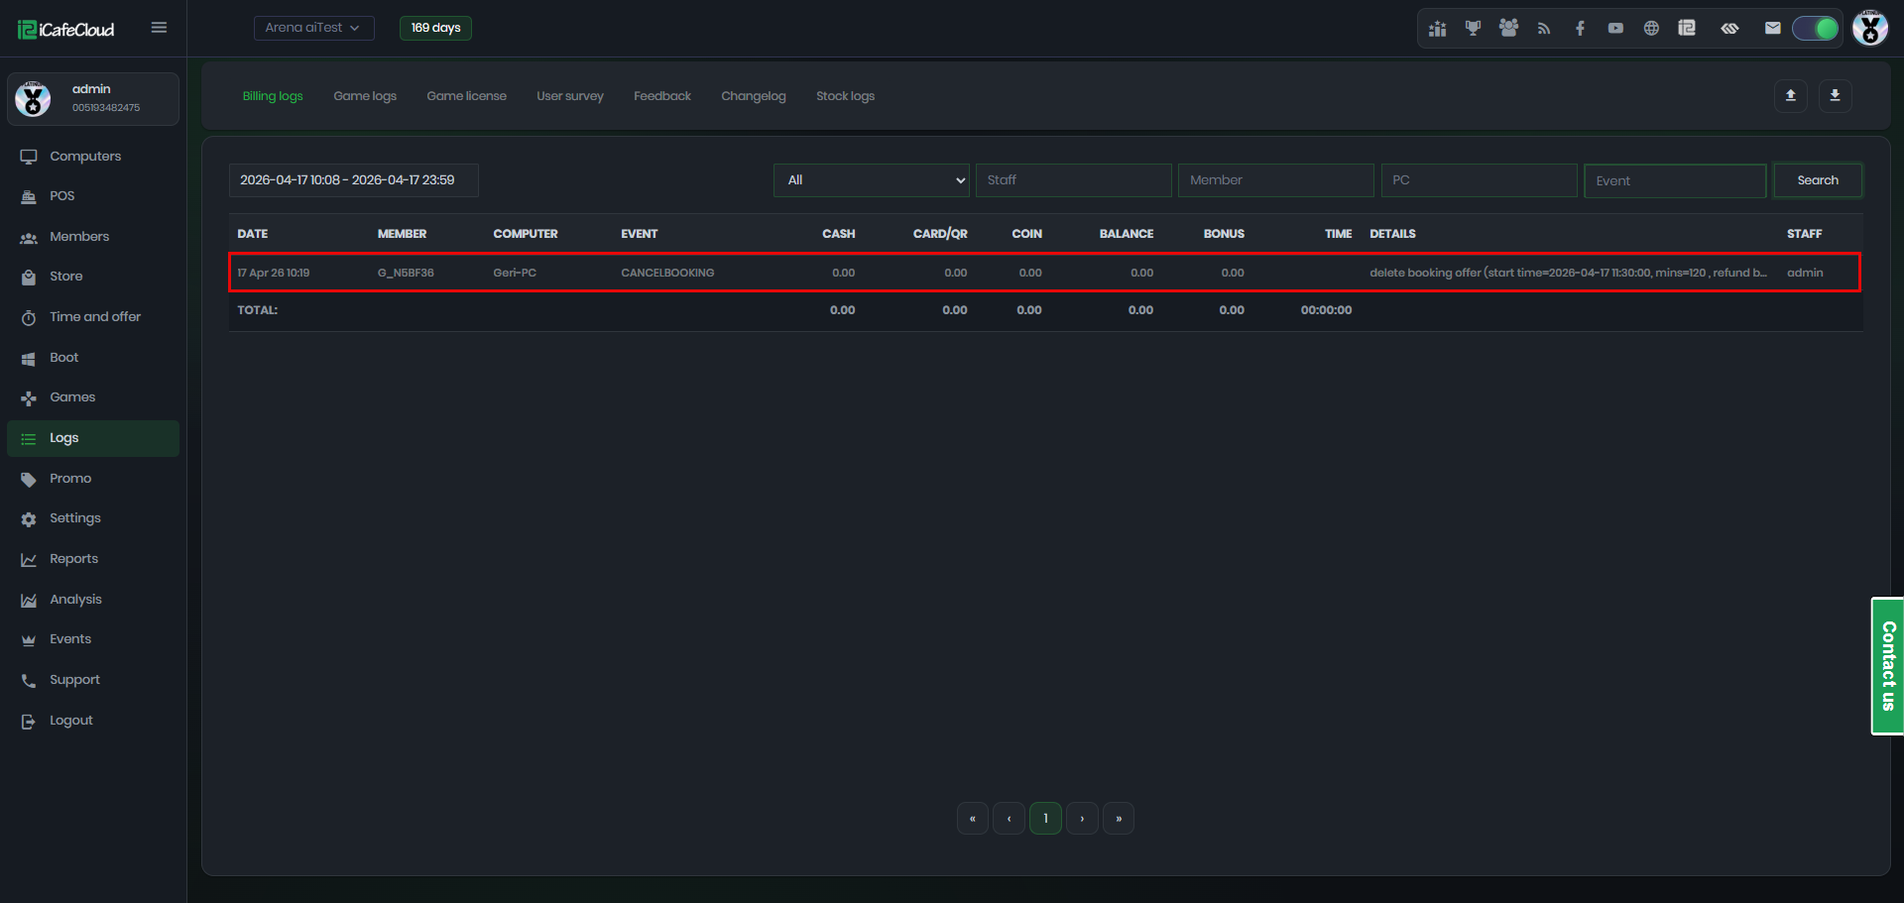Open the Facebook link icon
Viewport: 1904px width, 903px height.
1580,29
